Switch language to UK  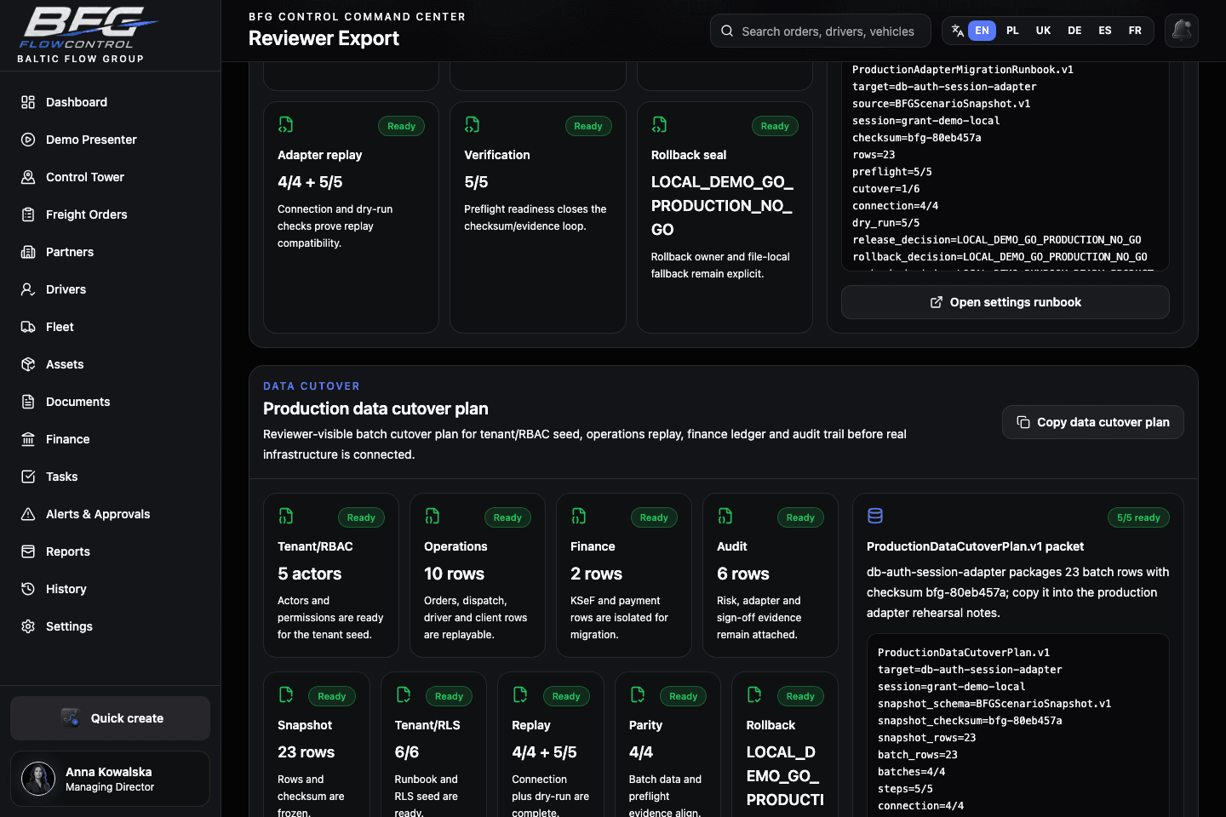pyautogui.click(x=1043, y=31)
